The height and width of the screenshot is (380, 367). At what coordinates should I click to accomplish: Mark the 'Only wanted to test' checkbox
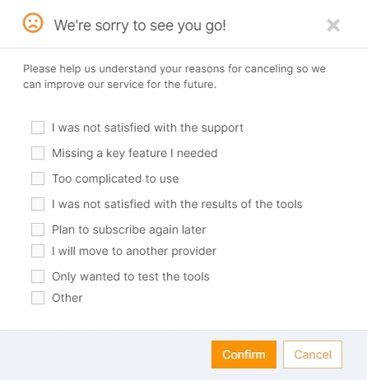coord(38,276)
